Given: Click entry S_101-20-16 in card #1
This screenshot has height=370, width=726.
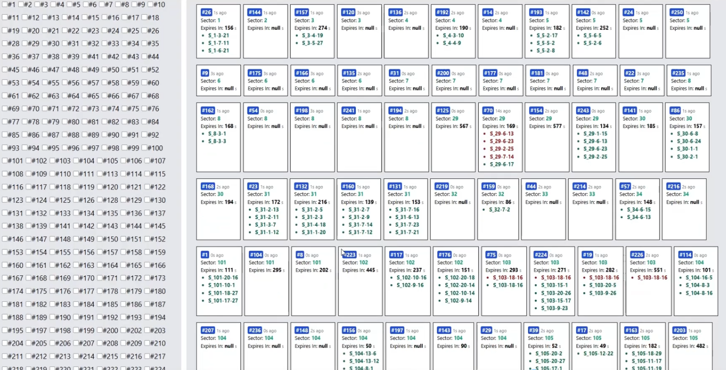Looking at the screenshot, I should click(x=223, y=277).
